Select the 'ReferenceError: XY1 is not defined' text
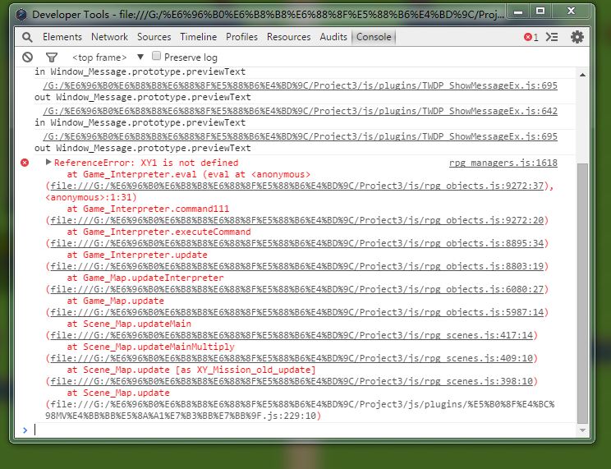The height and width of the screenshot is (469, 611). coord(146,163)
